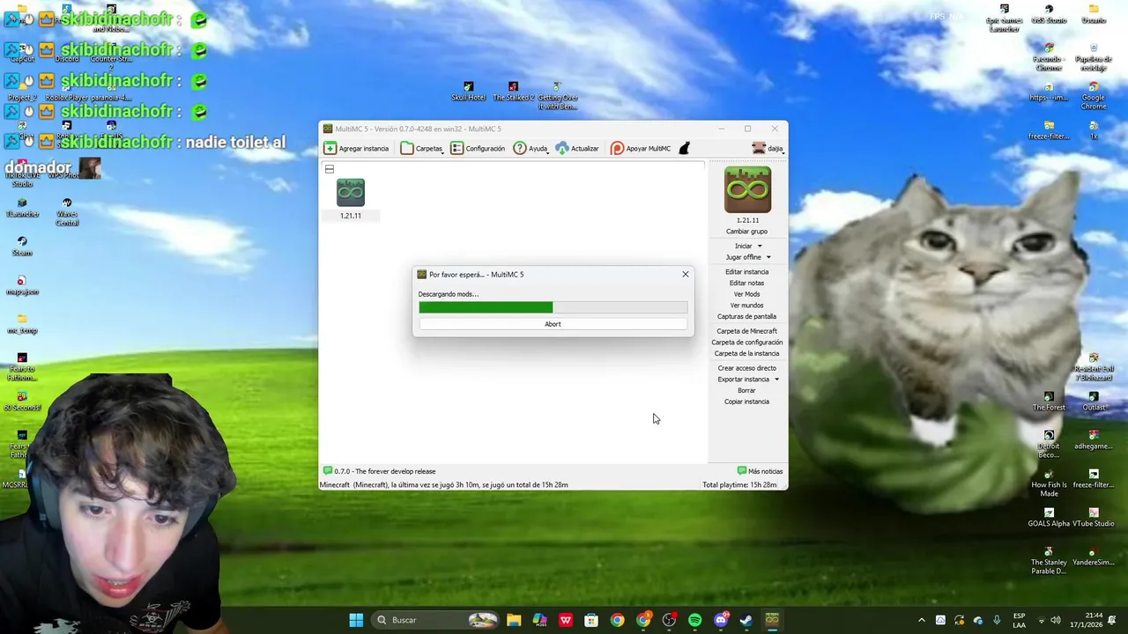The height and width of the screenshot is (634, 1128).
Task: Open the TLauncher desktop shortcut
Action: 22,208
